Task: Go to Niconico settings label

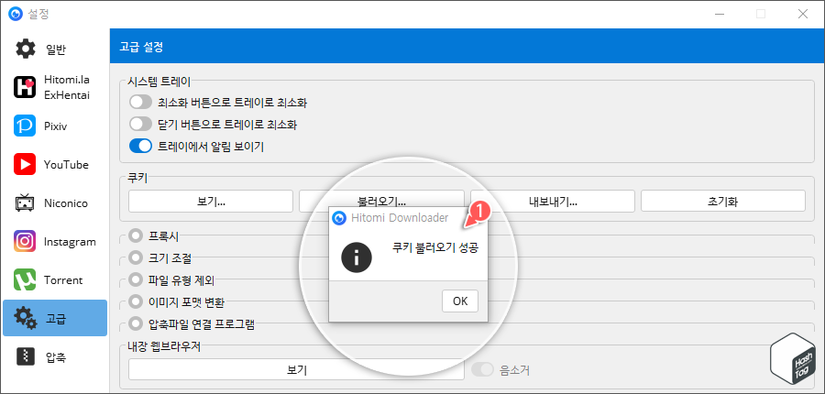Action: 66,203
